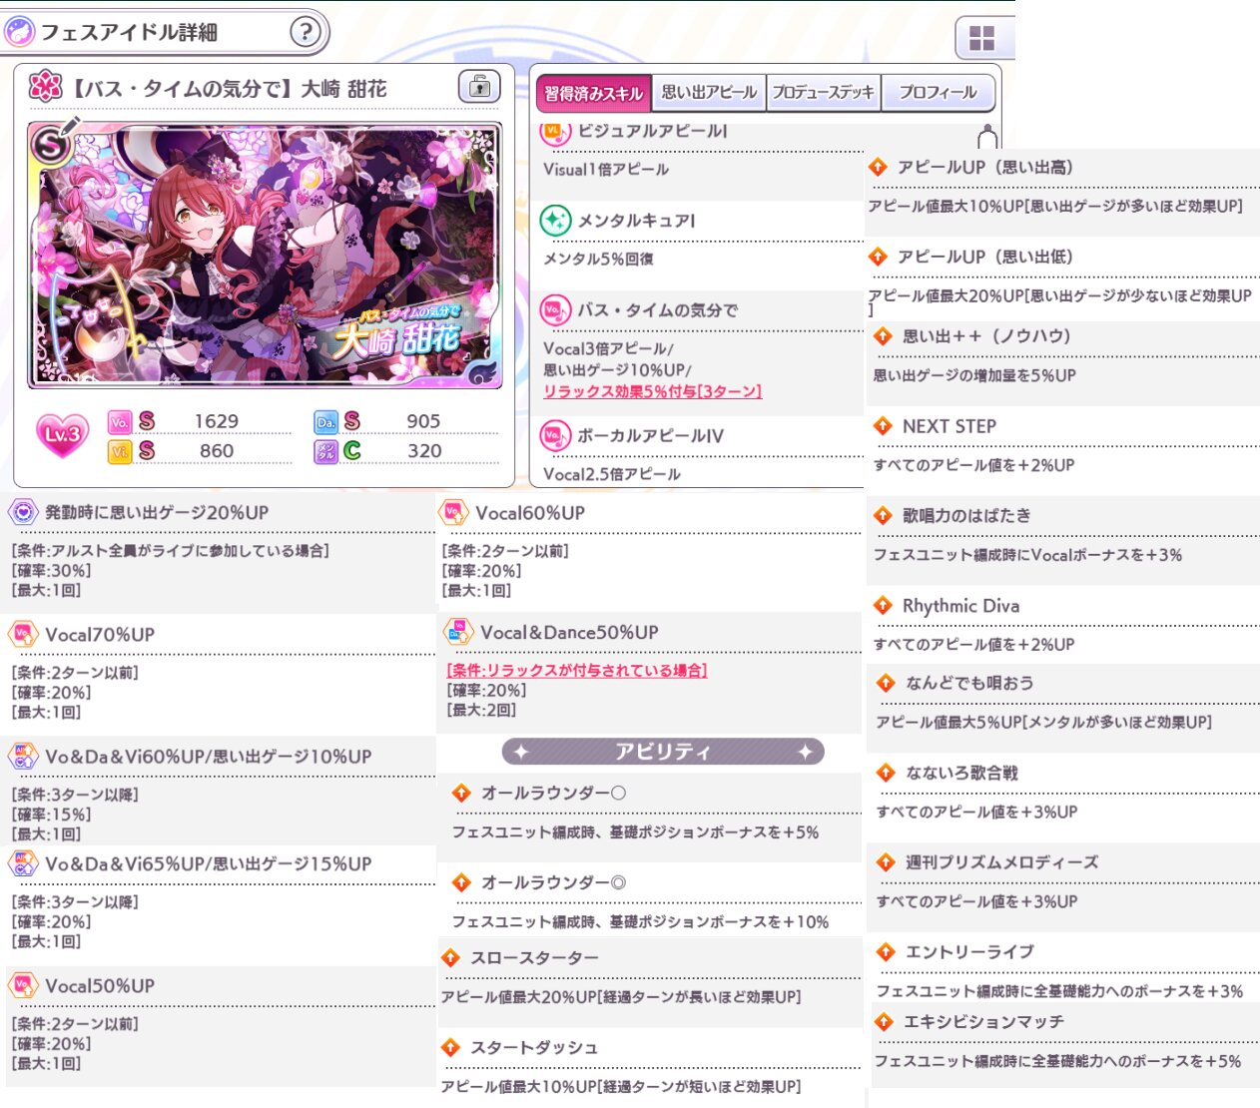The image size is (1260, 1108).
Task: Click the Vocal50%UP passive icon
Action: [23, 985]
